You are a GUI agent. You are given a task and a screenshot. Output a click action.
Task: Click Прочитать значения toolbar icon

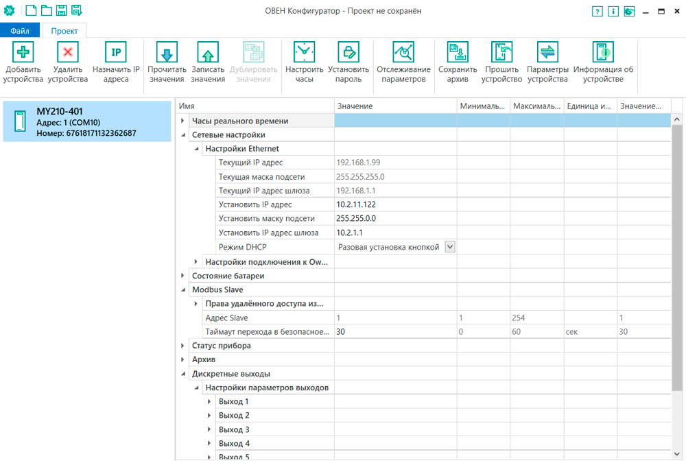pos(167,53)
